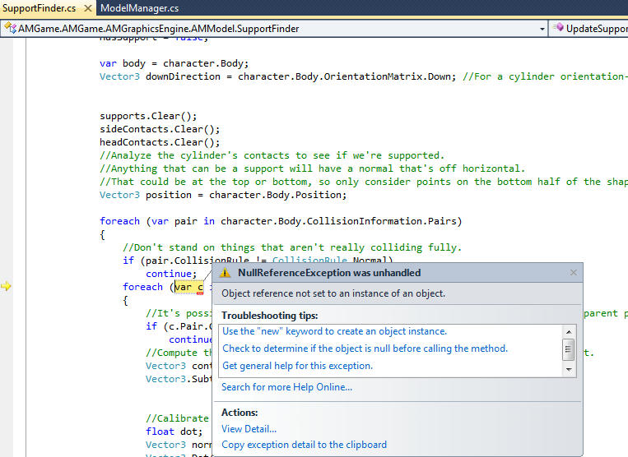Click the 'Troubleshooting tips:' heading
This screenshot has height=457, width=628.
tap(269, 316)
